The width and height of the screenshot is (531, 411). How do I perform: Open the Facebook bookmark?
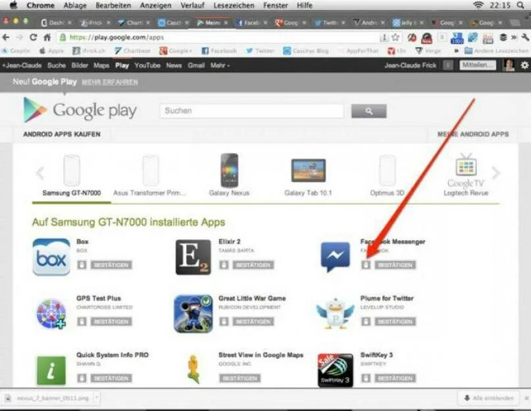(x=219, y=51)
